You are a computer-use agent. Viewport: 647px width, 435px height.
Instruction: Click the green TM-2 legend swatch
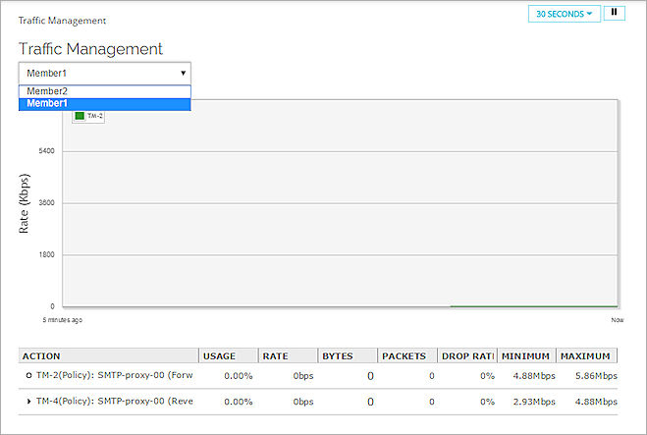(x=80, y=116)
